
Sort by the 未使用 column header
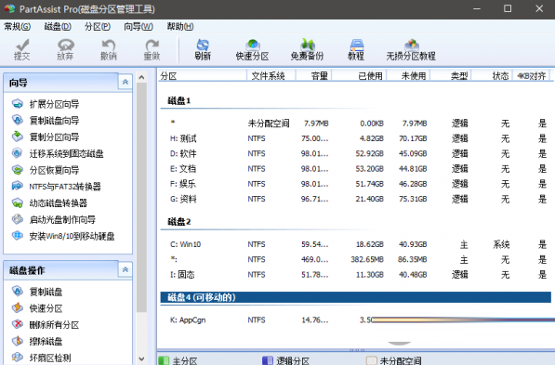pyautogui.click(x=408, y=75)
